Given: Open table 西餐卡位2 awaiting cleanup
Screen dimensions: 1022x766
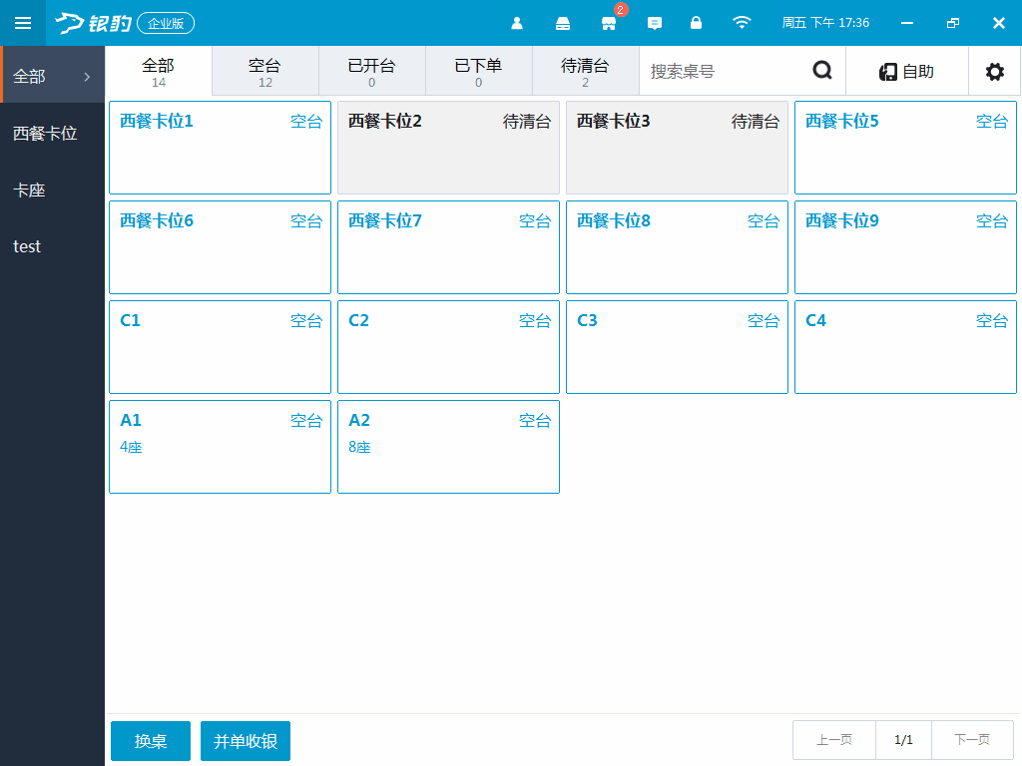Looking at the screenshot, I should pos(448,148).
